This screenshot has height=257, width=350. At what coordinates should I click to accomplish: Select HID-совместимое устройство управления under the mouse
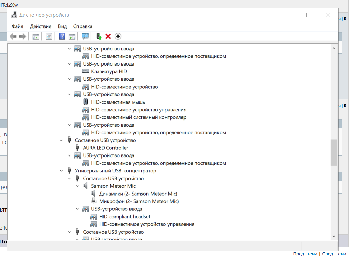(x=139, y=110)
